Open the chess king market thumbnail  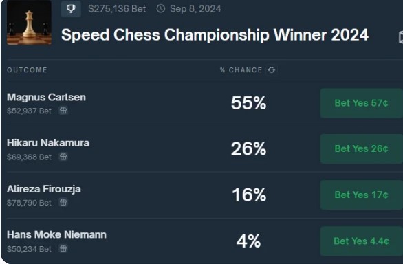29,23
